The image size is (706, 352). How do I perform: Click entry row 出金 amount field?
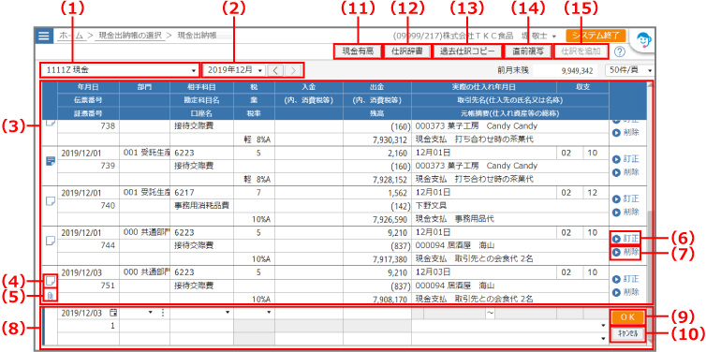click(376, 313)
